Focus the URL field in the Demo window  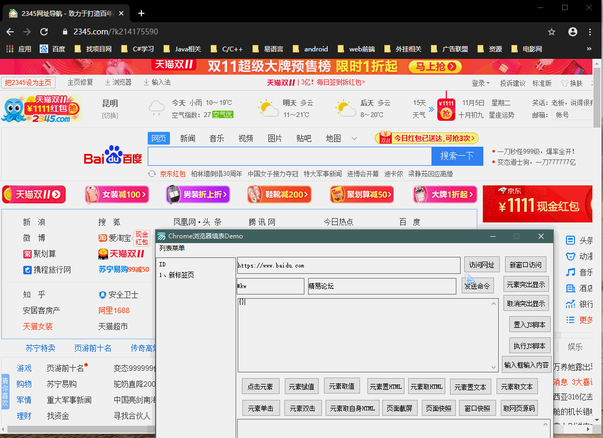tap(349, 265)
